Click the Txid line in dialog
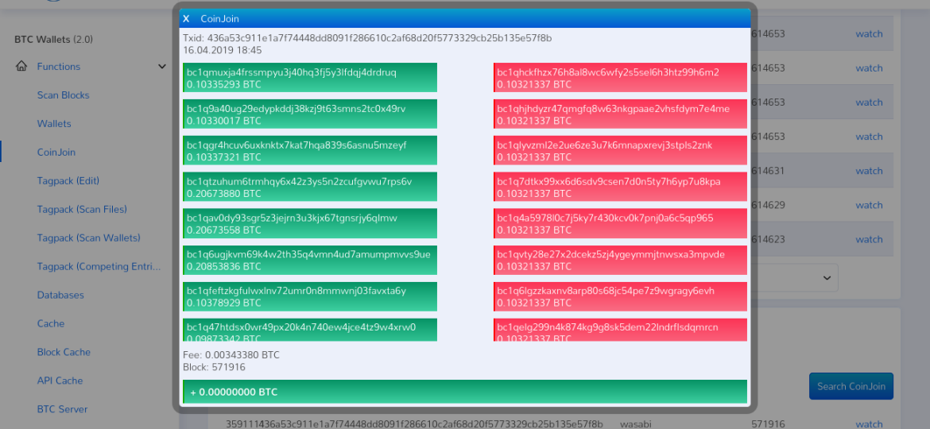Image resolution: width=930 pixels, height=429 pixels. point(368,38)
